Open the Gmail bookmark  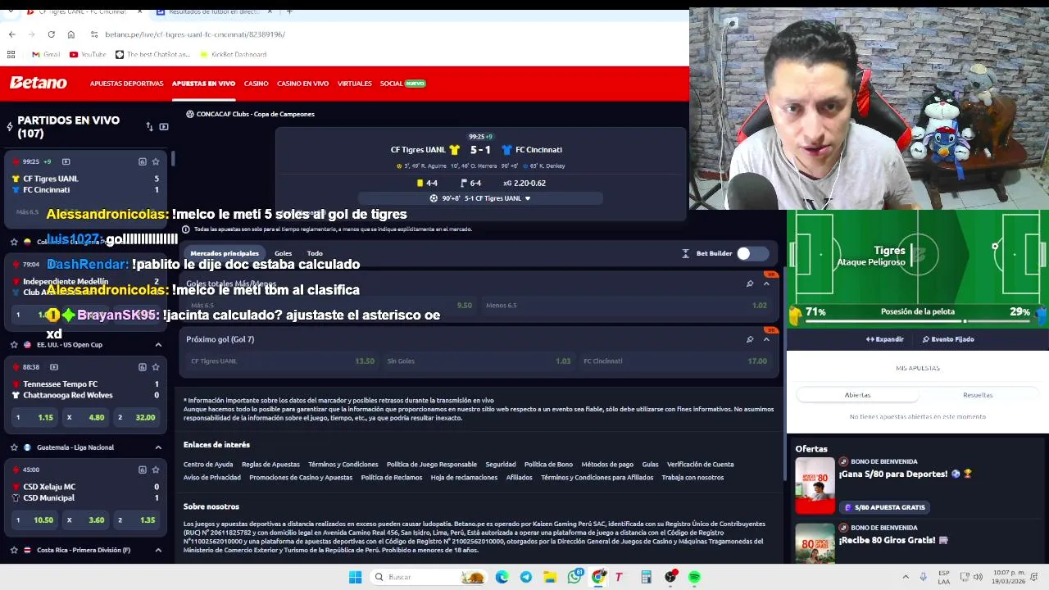[46, 54]
